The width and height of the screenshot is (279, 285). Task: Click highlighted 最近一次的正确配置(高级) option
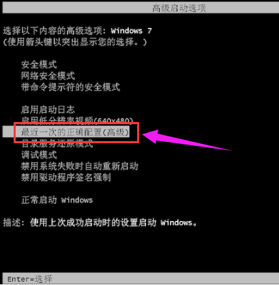tap(75, 132)
